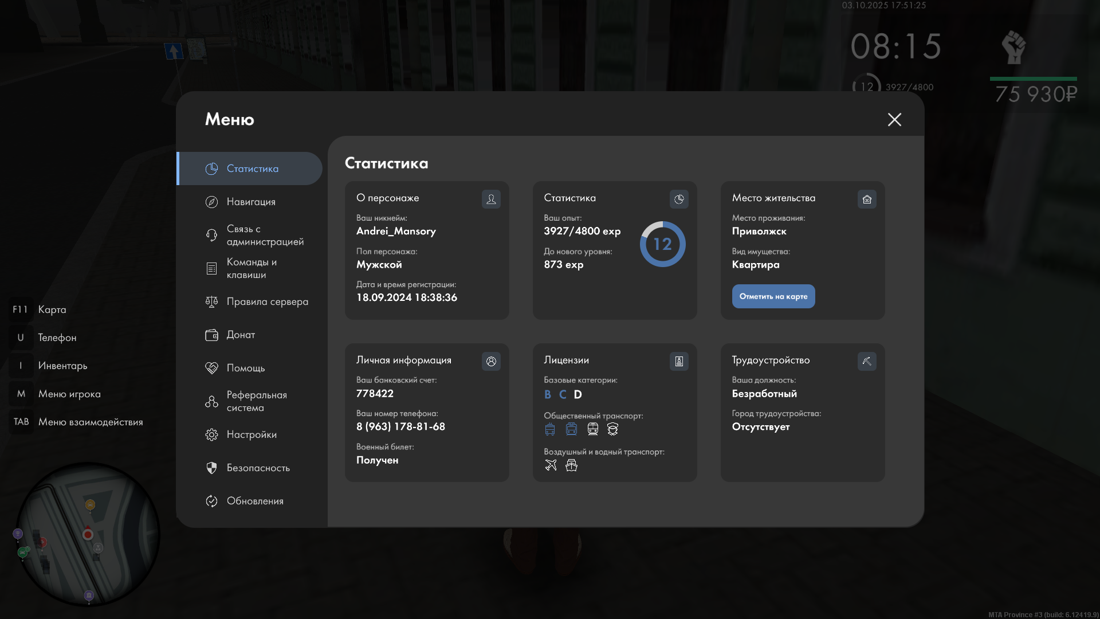The width and height of the screenshot is (1100, 619).
Task: Click the circular minimap
Action: pos(88,534)
